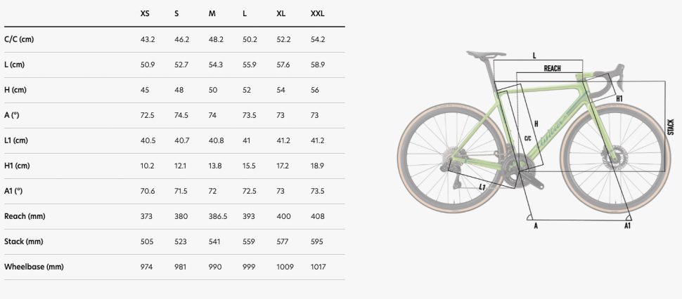Screen dimensions: 682x299
Task: Click the L1 label near the chainstay
Action: [x=482, y=187]
